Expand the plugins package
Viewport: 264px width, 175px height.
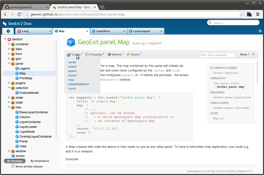pos(9,83)
